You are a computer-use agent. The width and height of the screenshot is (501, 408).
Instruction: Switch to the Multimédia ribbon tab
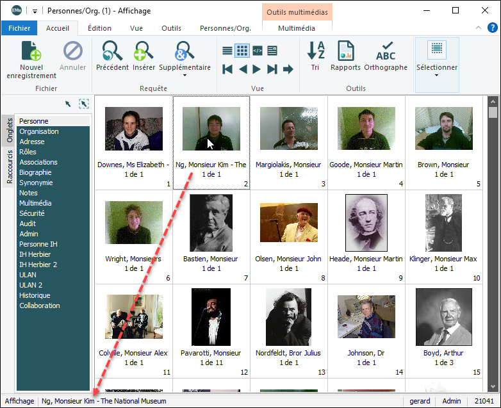(297, 28)
